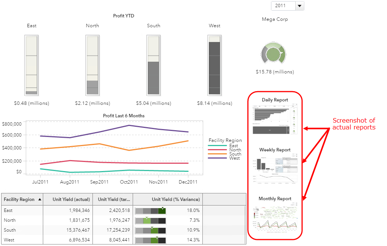Click the year 2011 selection field
This screenshot has height=246, width=387.
283,6
